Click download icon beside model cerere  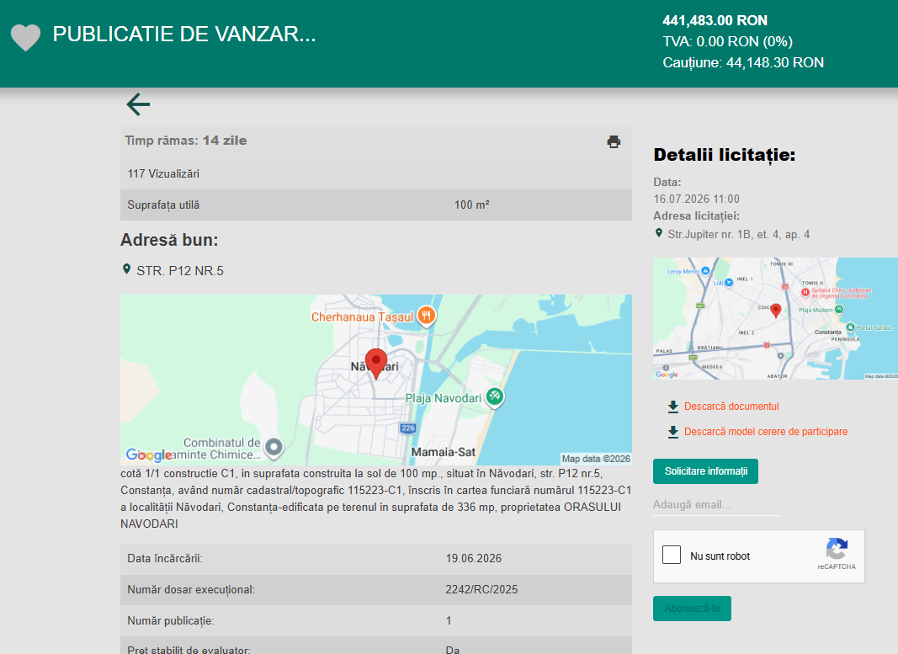click(x=673, y=432)
